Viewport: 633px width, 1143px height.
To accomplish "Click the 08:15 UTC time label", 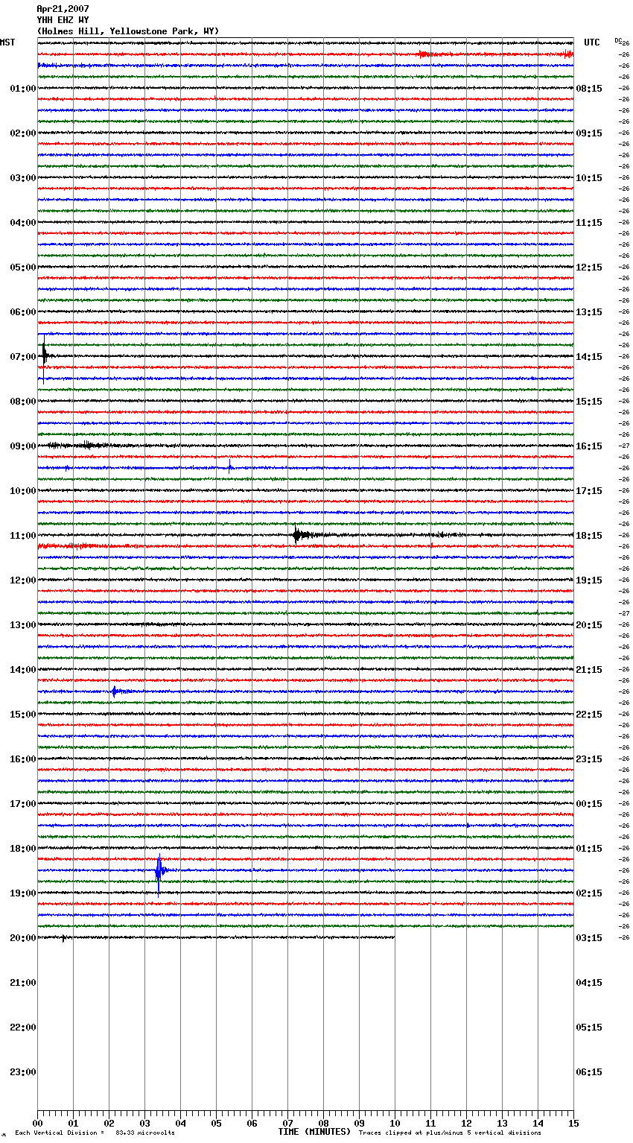I will pos(589,89).
